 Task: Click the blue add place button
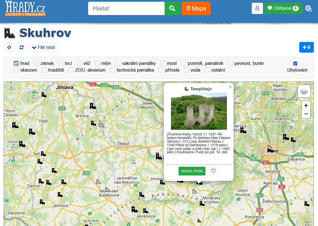pyautogui.click(x=306, y=47)
